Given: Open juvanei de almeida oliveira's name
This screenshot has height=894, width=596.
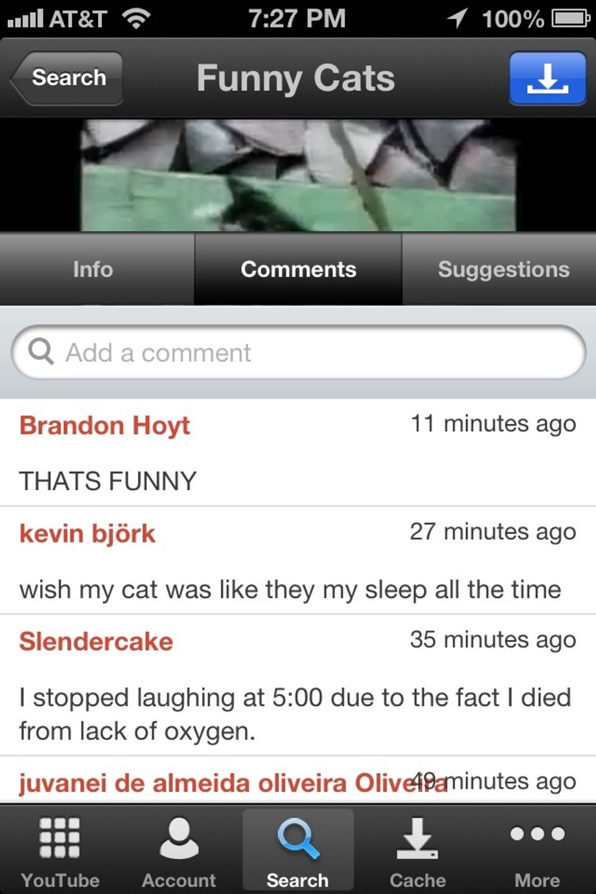Looking at the screenshot, I should [232, 783].
